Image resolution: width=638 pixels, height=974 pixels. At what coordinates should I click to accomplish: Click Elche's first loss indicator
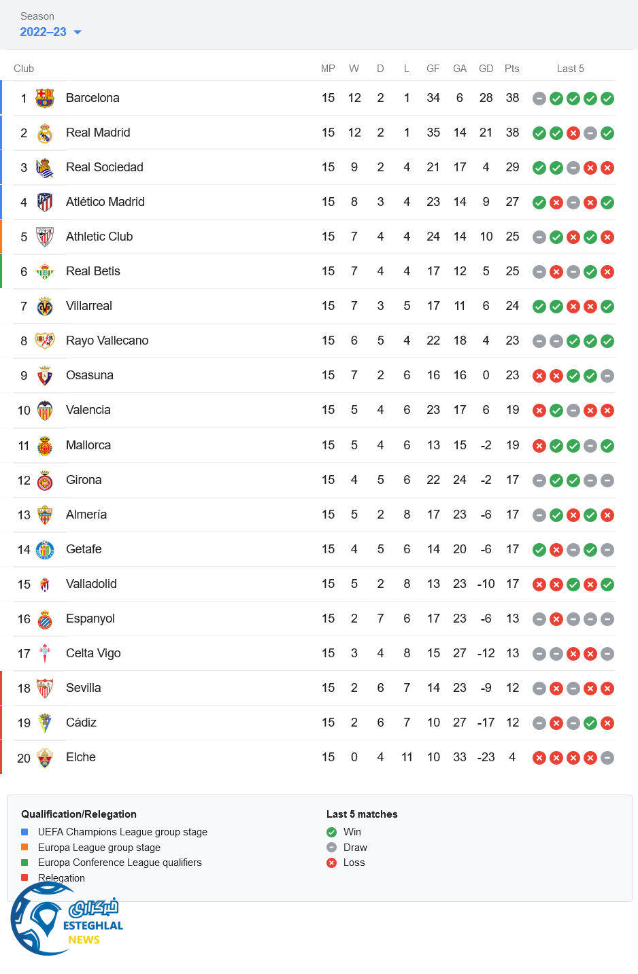[539, 758]
